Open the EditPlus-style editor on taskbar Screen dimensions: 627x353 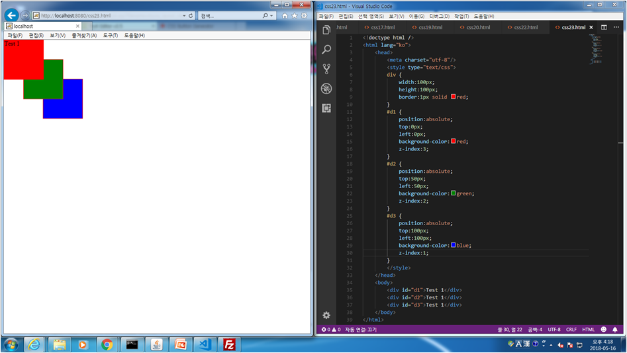pyautogui.click(x=180, y=344)
